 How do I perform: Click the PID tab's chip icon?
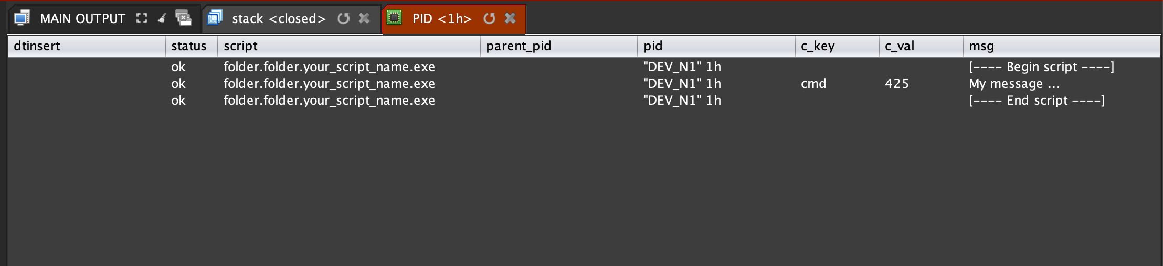(x=394, y=18)
